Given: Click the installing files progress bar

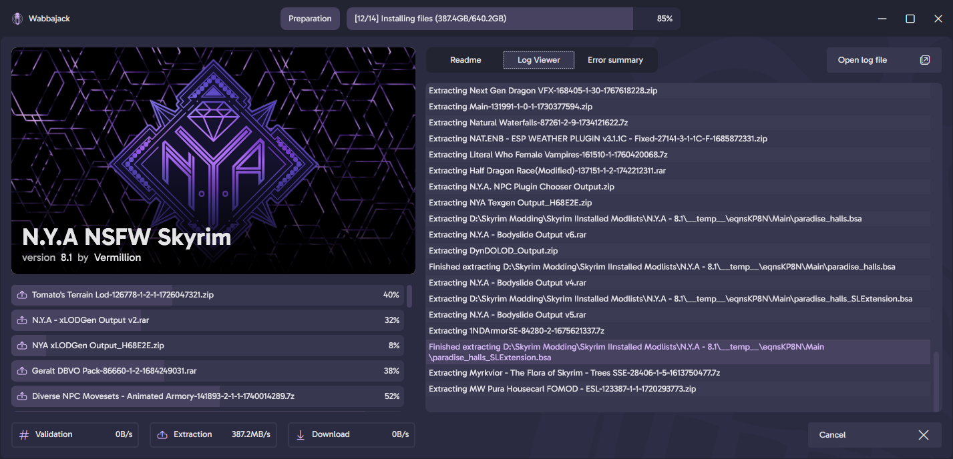Looking at the screenshot, I should coord(514,19).
